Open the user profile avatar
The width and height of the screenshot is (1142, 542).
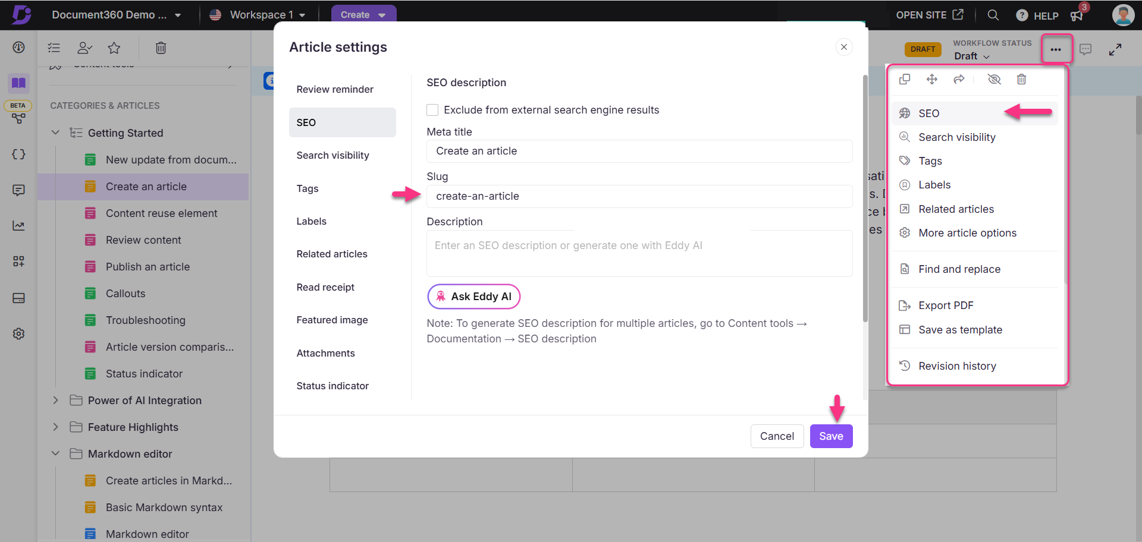point(1123,15)
